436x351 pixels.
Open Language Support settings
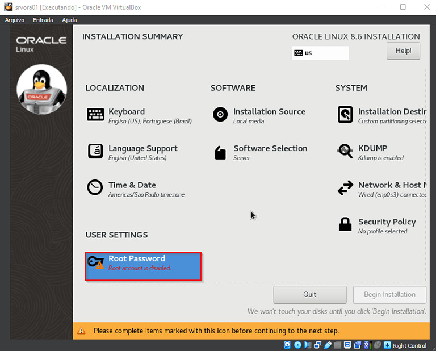click(x=133, y=153)
